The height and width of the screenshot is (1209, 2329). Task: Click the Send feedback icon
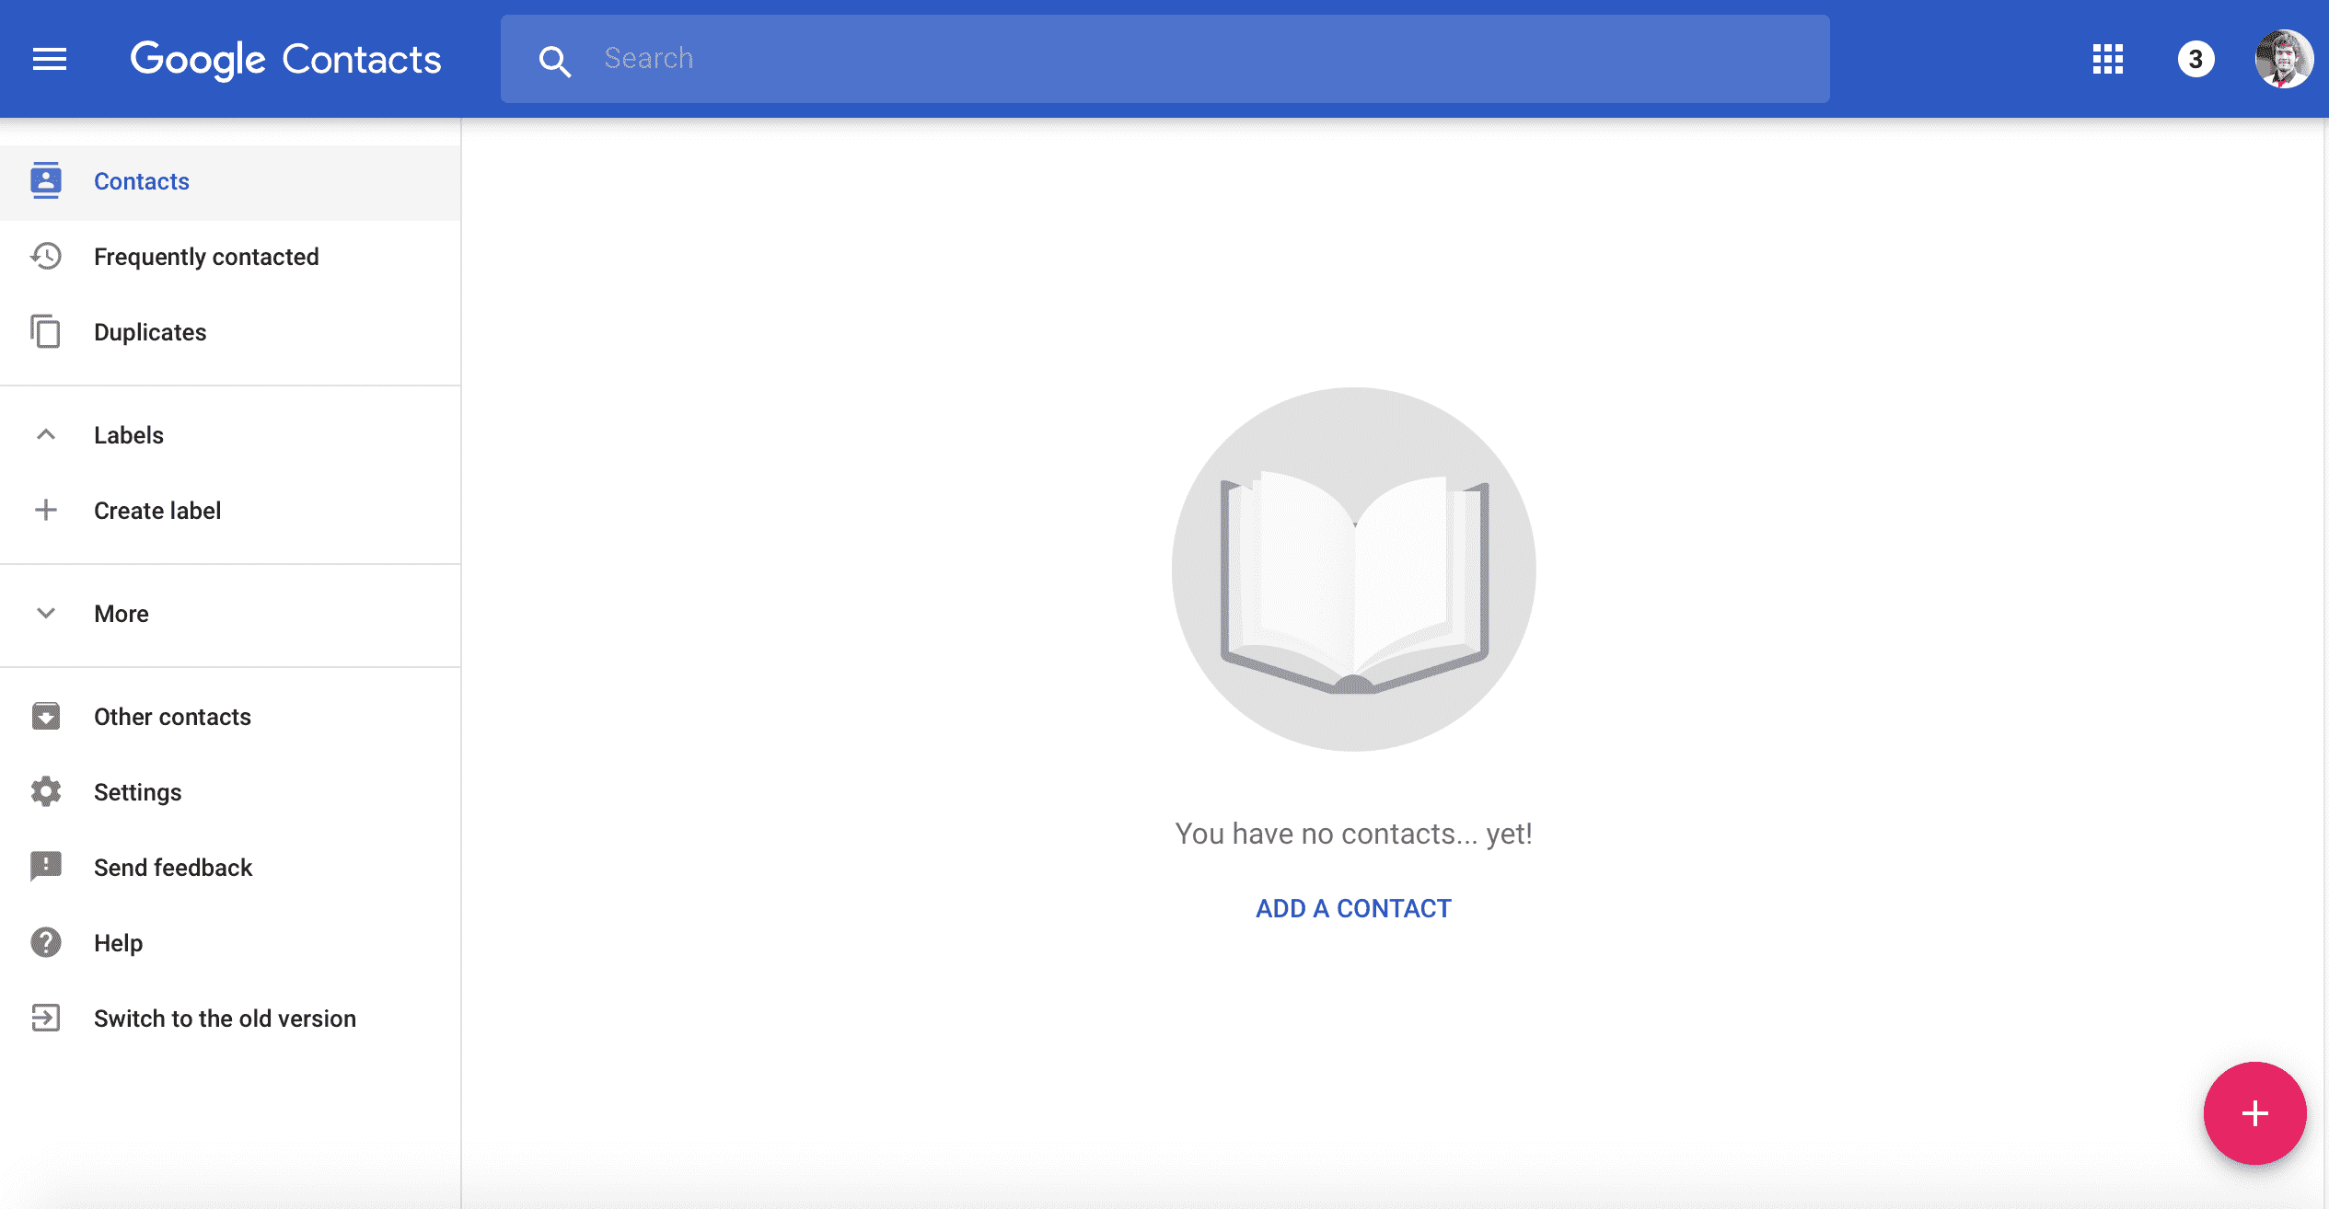pyautogui.click(x=45, y=866)
